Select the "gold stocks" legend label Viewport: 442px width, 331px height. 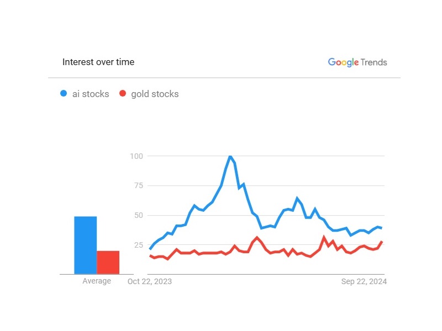click(x=155, y=94)
